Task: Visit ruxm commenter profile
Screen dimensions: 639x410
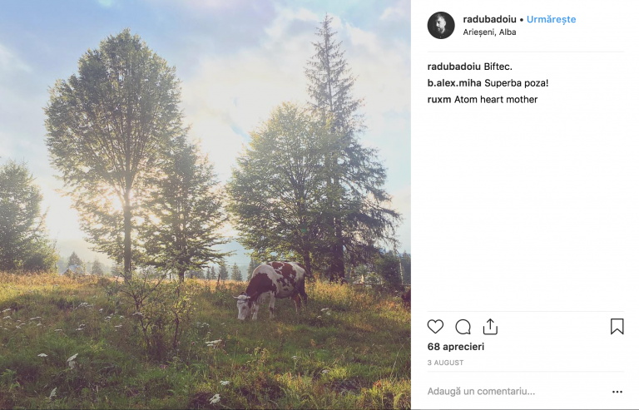Action: coord(439,100)
